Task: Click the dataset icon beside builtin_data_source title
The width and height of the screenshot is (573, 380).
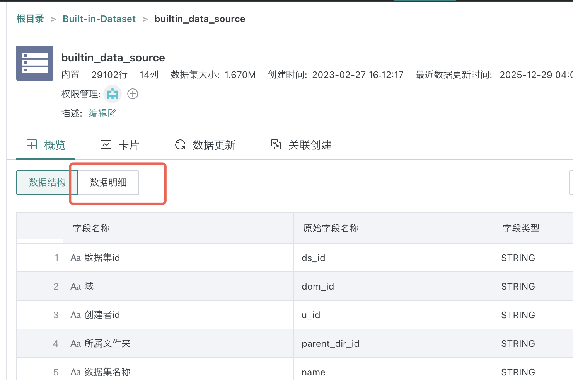Action: (34, 63)
